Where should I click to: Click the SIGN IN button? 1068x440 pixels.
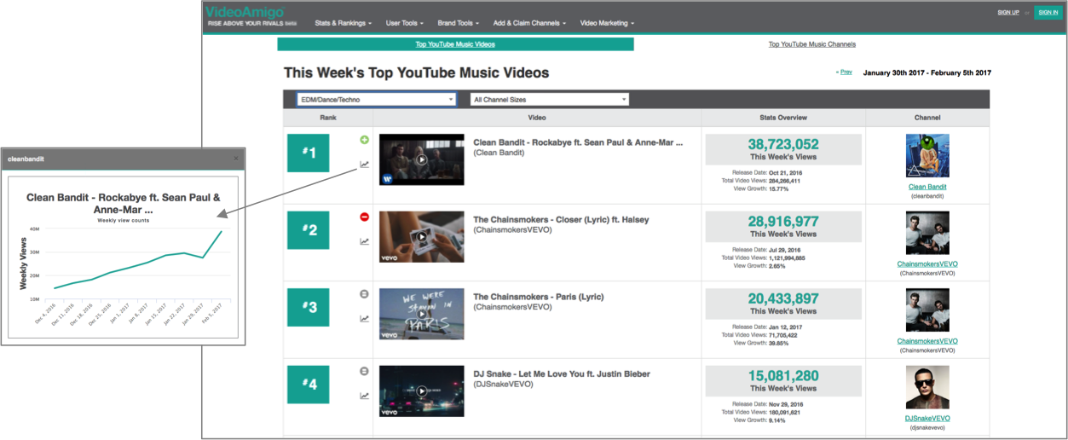pyautogui.click(x=1048, y=13)
